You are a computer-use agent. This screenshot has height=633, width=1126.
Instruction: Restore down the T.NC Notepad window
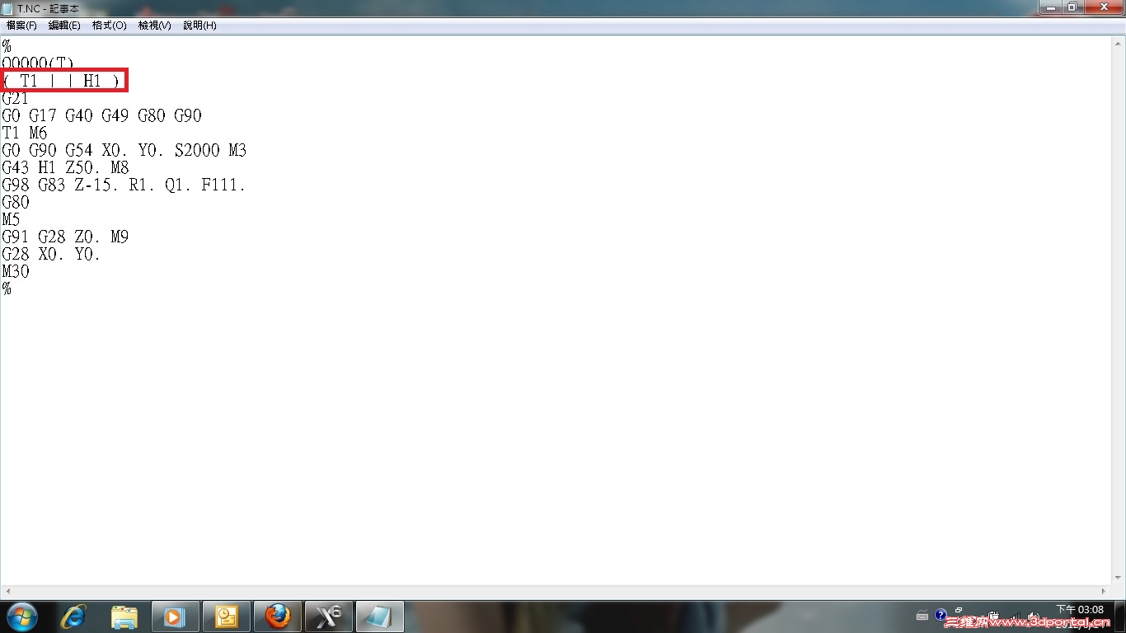1072,7
